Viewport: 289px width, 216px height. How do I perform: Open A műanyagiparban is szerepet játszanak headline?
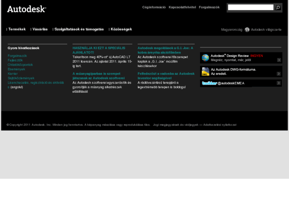point(99,76)
